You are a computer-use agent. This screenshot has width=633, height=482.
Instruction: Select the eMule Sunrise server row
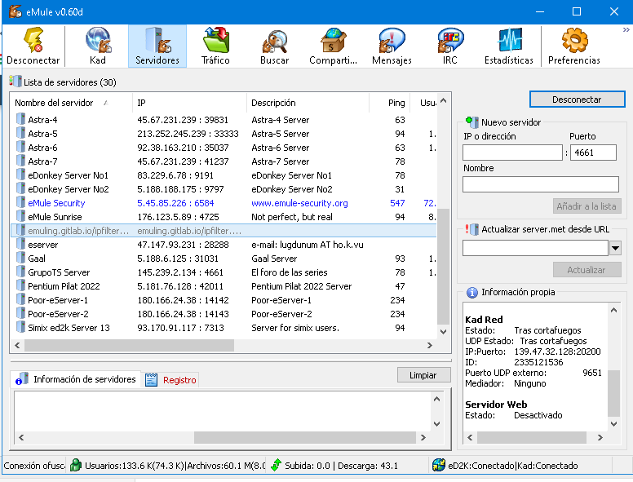pos(224,217)
